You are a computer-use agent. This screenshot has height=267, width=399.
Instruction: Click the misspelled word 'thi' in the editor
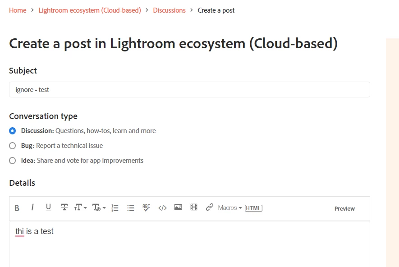pyautogui.click(x=19, y=231)
